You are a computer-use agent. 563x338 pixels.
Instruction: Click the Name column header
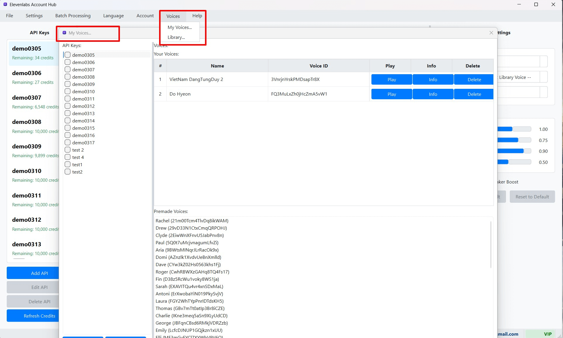click(217, 66)
